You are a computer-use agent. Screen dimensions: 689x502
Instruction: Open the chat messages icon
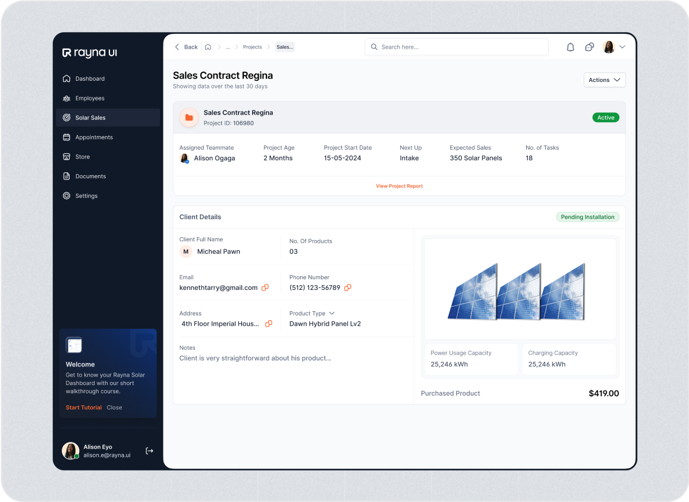(x=590, y=47)
